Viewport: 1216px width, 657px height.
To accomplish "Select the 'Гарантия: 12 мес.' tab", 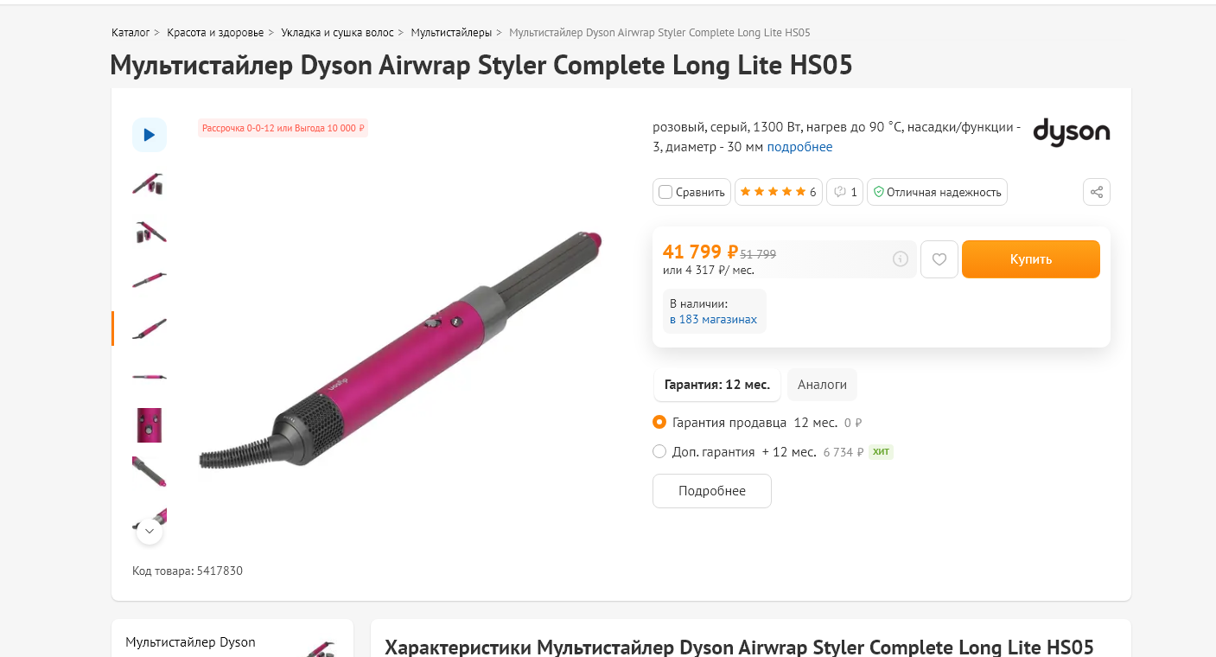I will point(717,385).
